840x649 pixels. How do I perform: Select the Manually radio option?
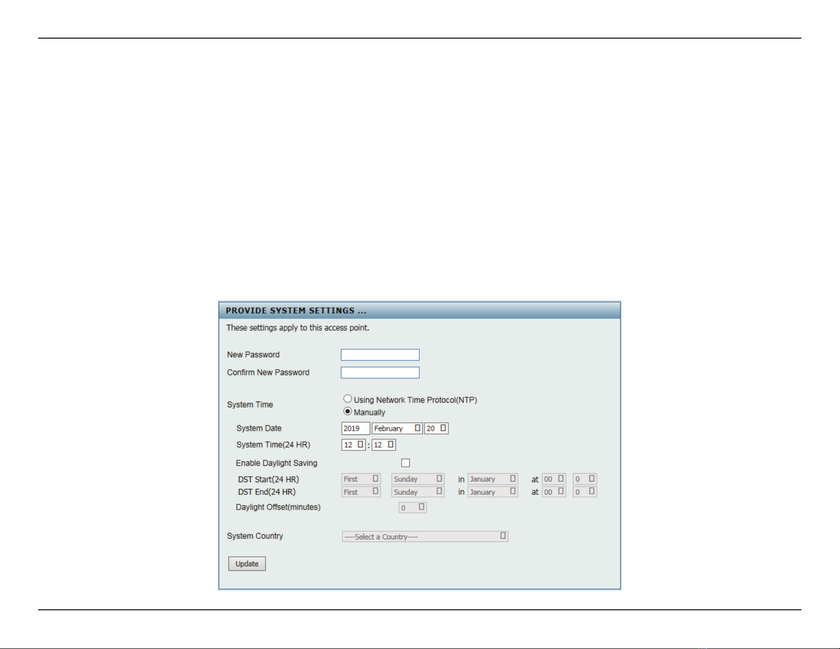(348, 412)
